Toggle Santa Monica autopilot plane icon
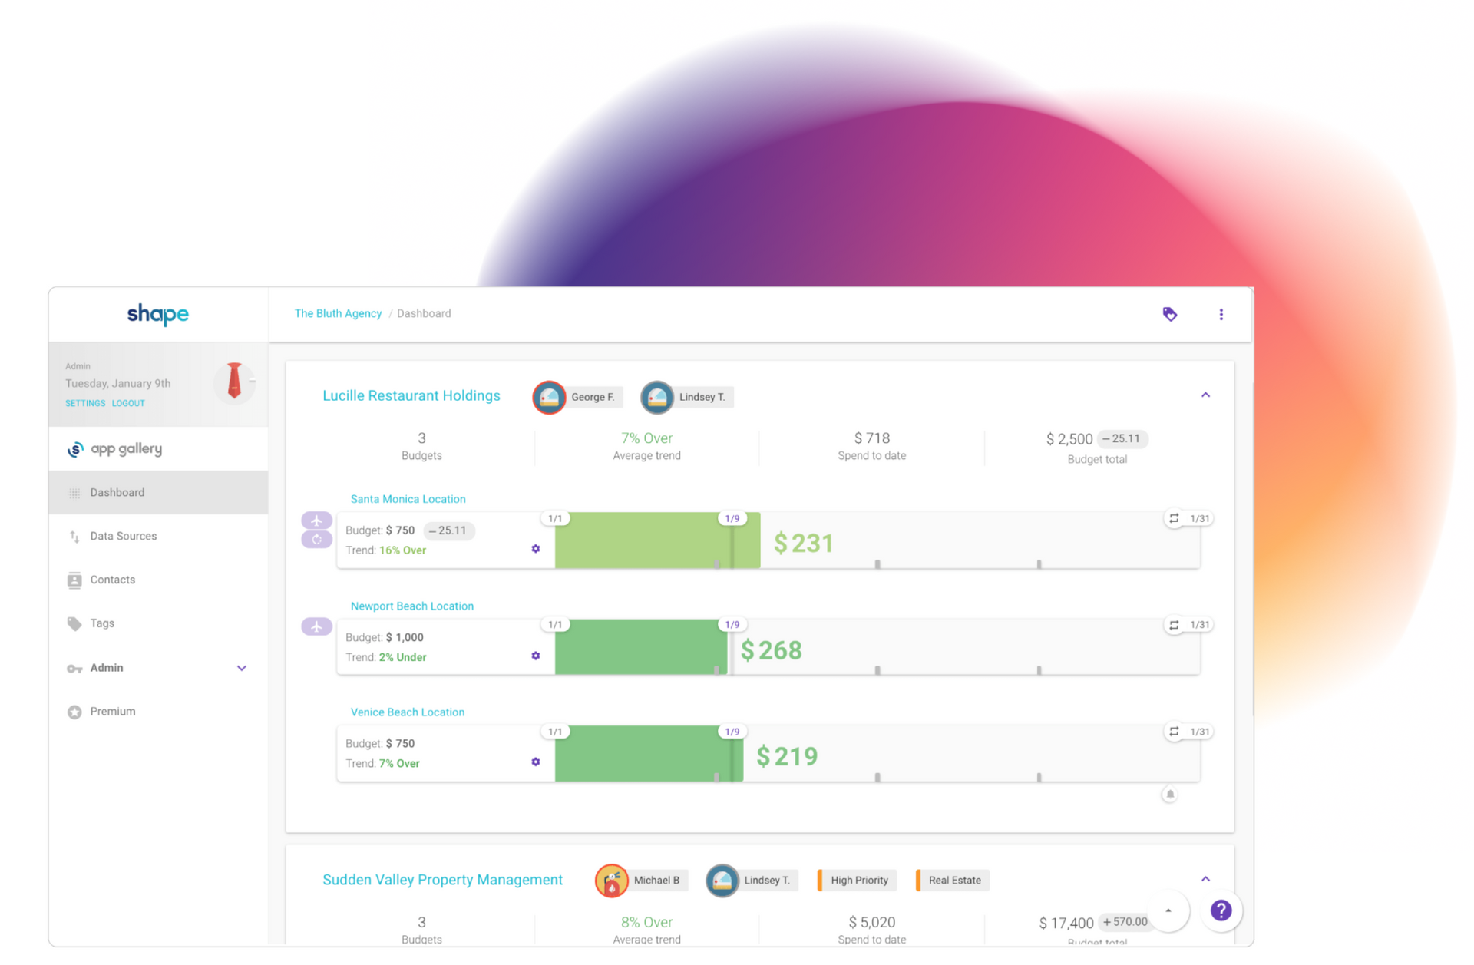This screenshot has width=1474, height=965. point(316,521)
